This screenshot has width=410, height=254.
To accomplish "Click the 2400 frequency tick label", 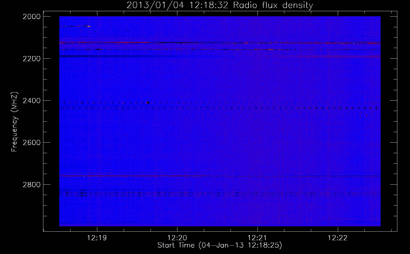I will point(32,101).
